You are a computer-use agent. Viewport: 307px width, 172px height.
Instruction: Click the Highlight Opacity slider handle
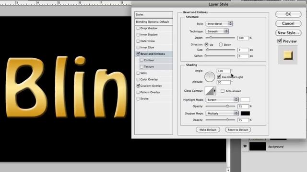227,106
